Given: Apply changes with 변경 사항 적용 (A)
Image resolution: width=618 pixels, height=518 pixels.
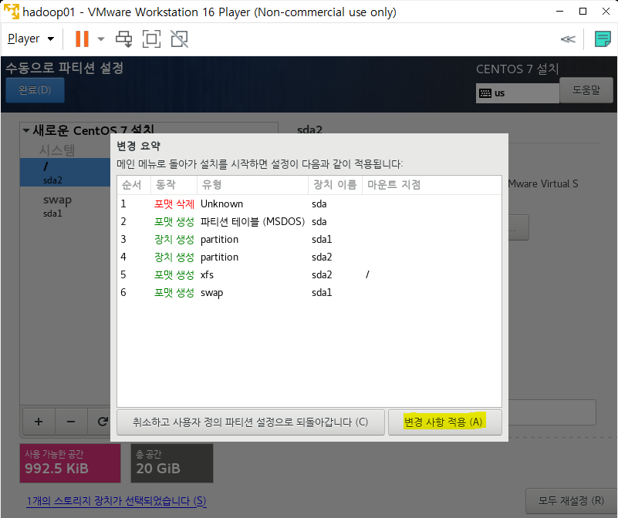Looking at the screenshot, I should point(445,422).
